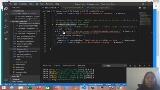Viewport: 160px width, 90px height.
Task: Click the errors and warnings status indicator
Action: click(8, 84)
